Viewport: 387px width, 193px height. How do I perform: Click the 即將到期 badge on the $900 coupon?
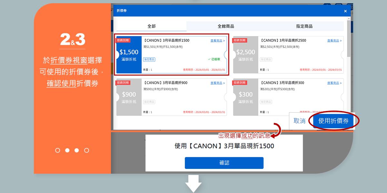tap(123, 83)
